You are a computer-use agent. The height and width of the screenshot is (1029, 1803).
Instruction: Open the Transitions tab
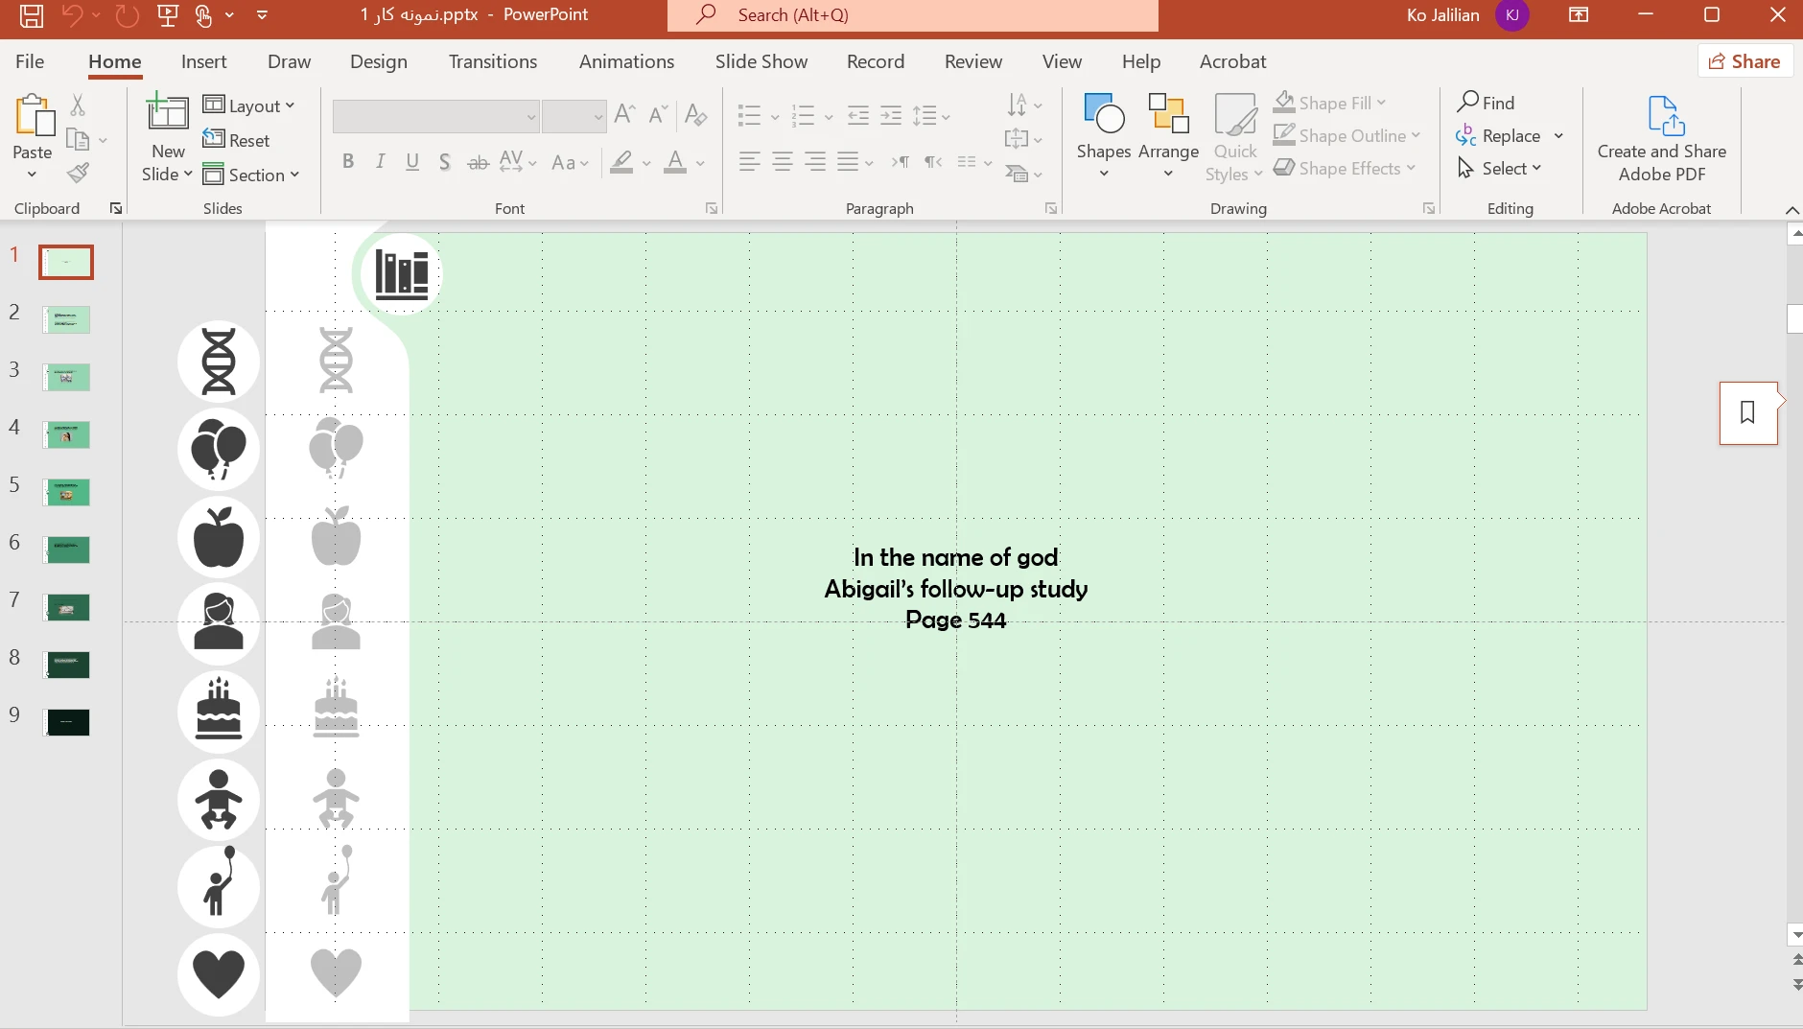[493, 61]
